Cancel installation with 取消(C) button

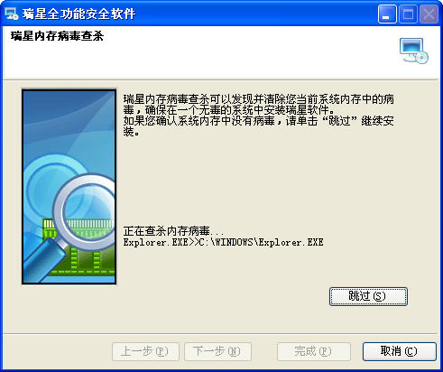point(400,351)
